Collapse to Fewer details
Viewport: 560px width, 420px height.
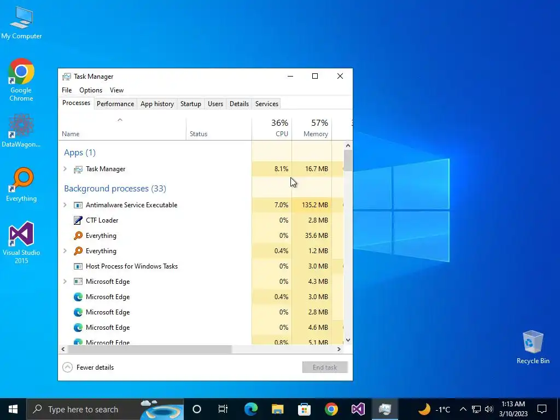(88, 367)
